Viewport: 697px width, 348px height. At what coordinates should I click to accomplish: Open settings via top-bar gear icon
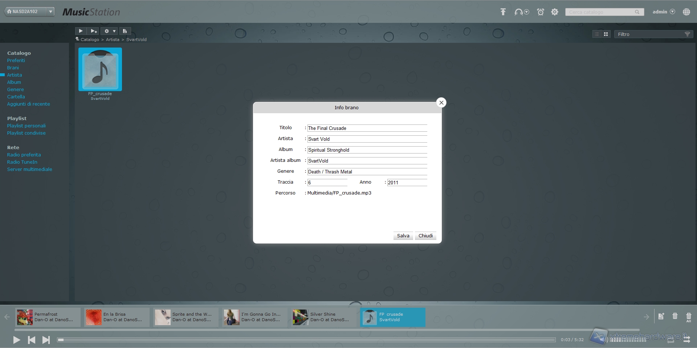point(555,12)
